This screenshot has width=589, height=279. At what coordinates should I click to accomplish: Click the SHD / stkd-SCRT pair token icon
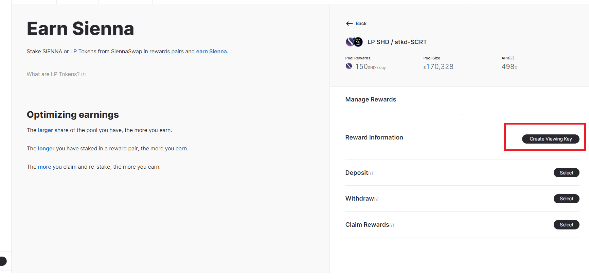(x=354, y=42)
